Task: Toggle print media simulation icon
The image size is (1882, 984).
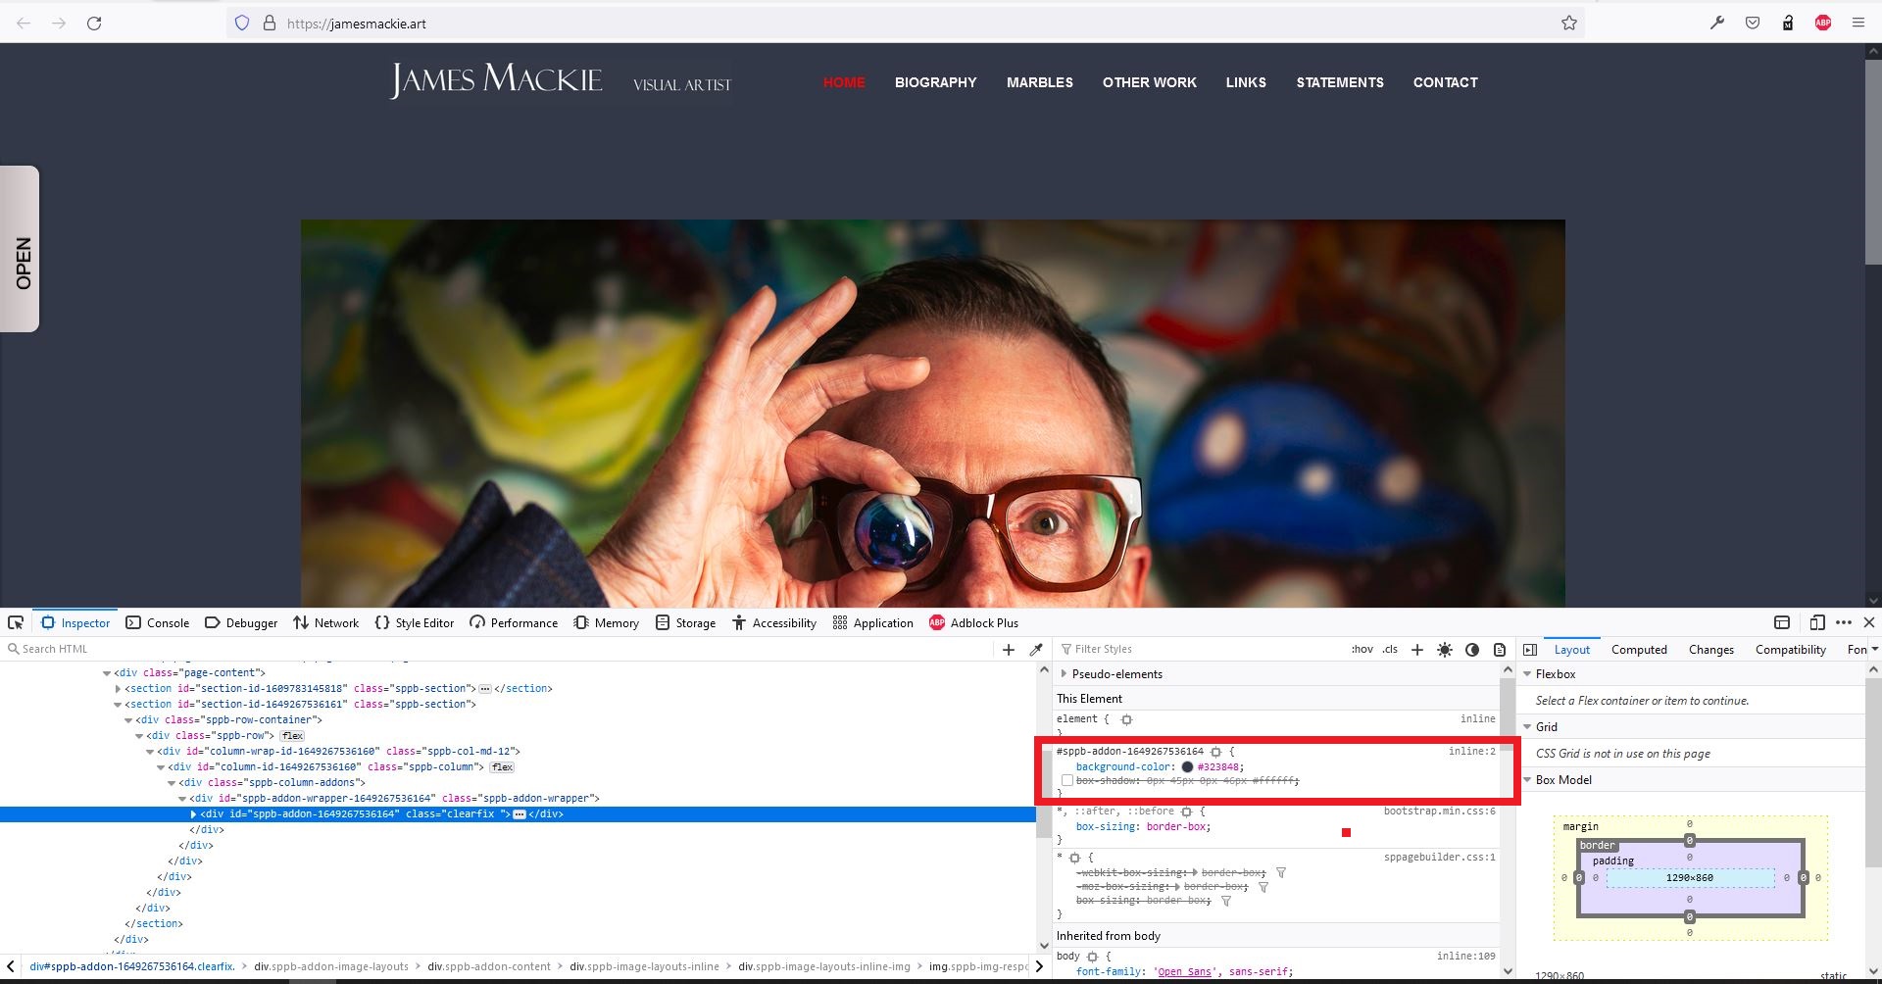Action: 1499,649
